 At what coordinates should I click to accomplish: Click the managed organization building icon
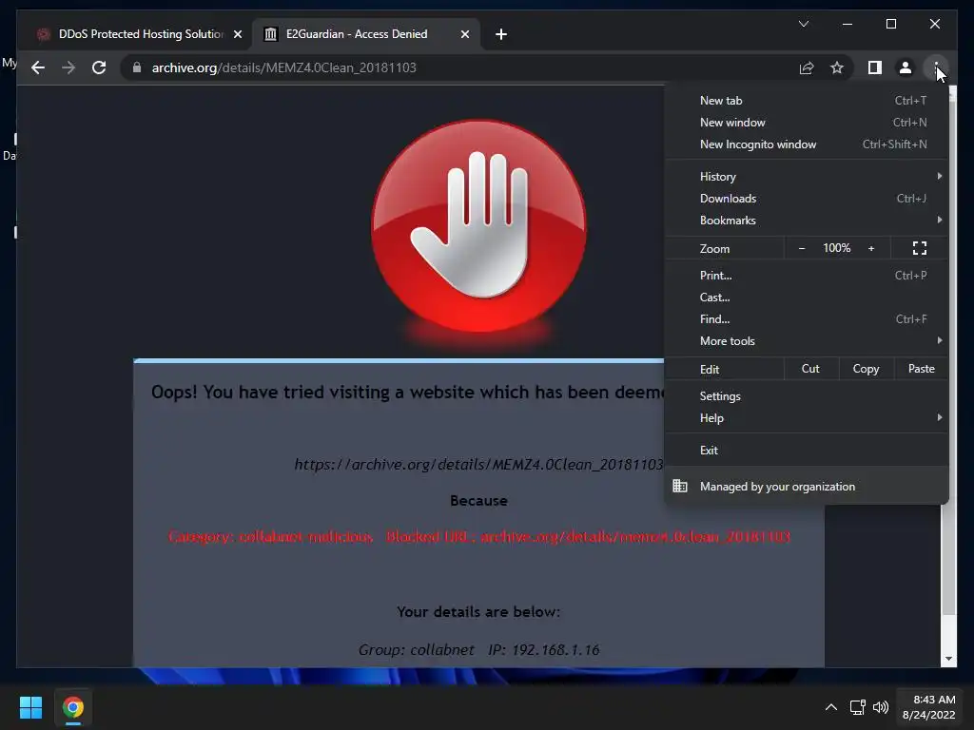680,486
